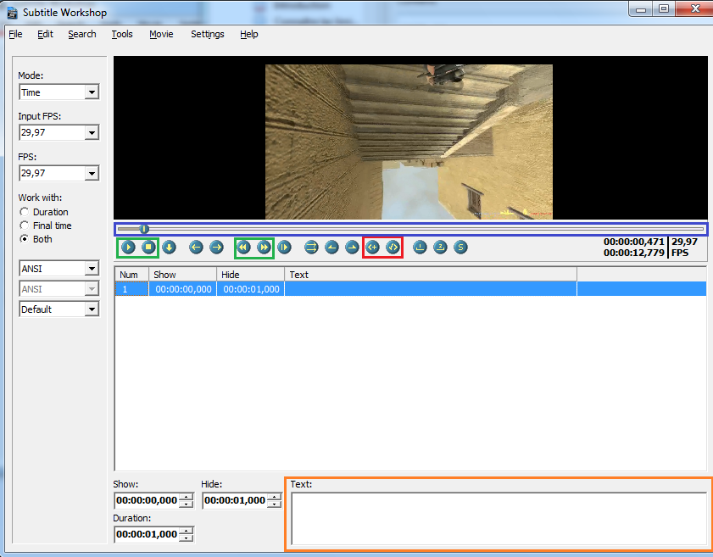
Task: Select the Both radio button
Action: [x=25, y=239]
